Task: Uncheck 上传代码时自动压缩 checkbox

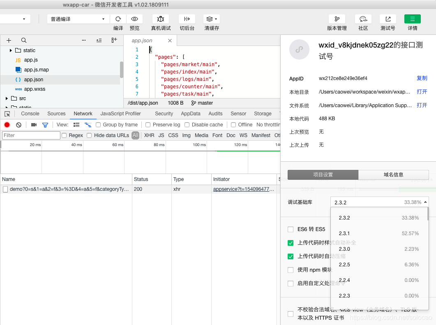Action: [291, 256]
